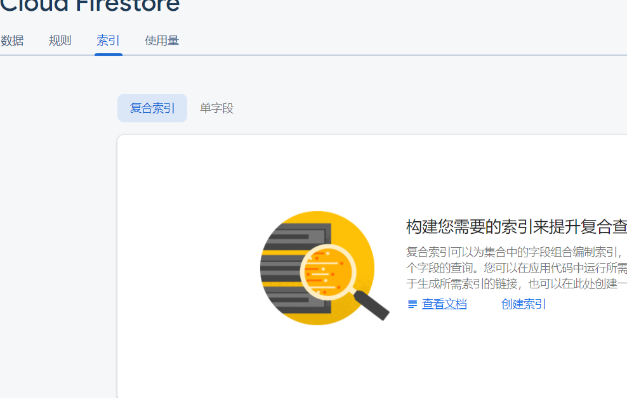Click the Cloud Firestore page title
Screen dimensions: 627x398
90,6
